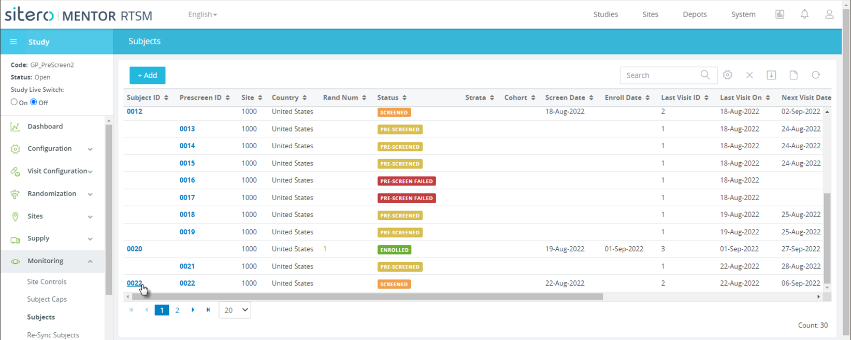The height and width of the screenshot is (340, 851).
Task: Click the Visit Configuration pill icon
Action: [x=15, y=172]
